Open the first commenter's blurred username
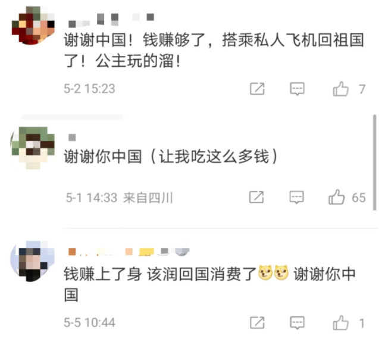 click(x=111, y=20)
